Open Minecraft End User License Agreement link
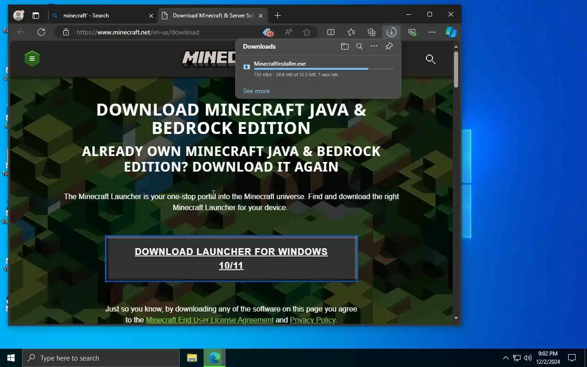Image resolution: width=587 pixels, height=367 pixels. pyautogui.click(x=210, y=320)
